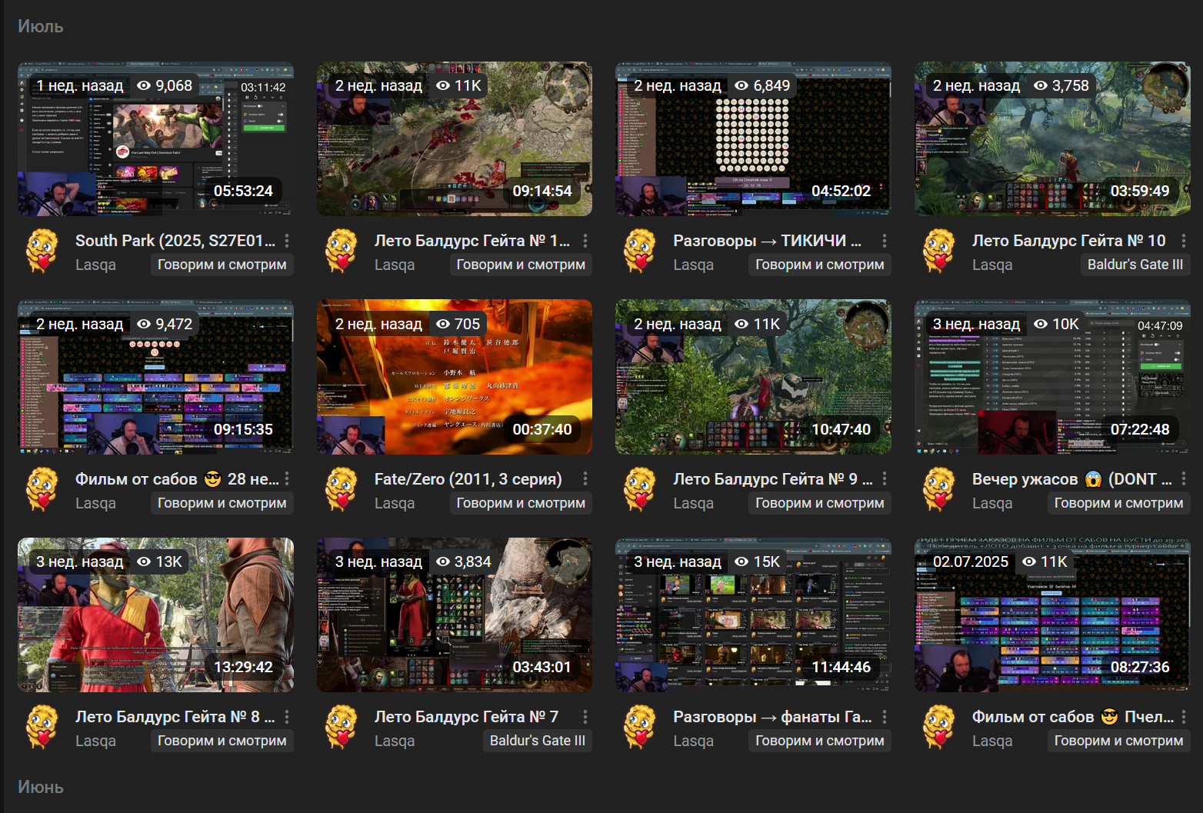Click the channel avatar beside the South Park video
This screenshot has width=1203, height=813.
point(42,252)
